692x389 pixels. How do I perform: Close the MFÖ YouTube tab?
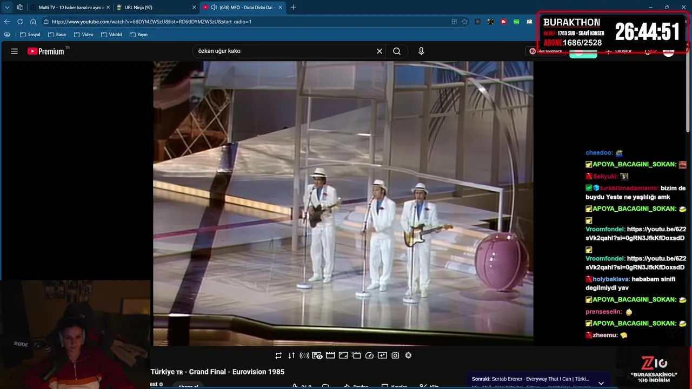click(x=280, y=8)
